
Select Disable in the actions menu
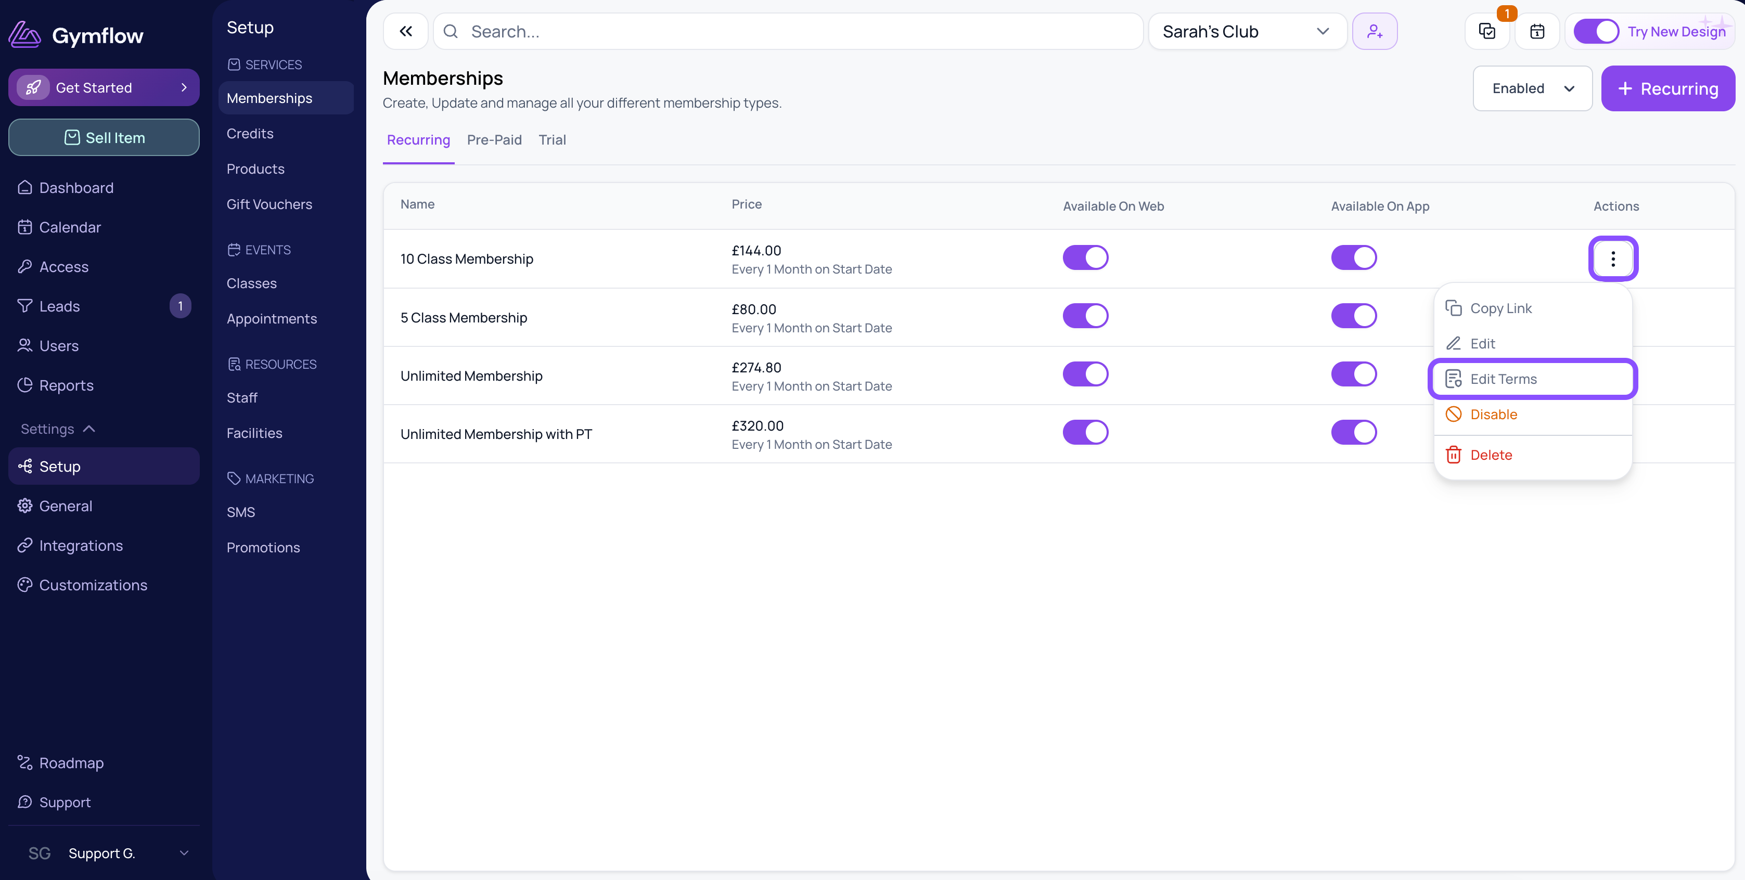(x=1532, y=415)
